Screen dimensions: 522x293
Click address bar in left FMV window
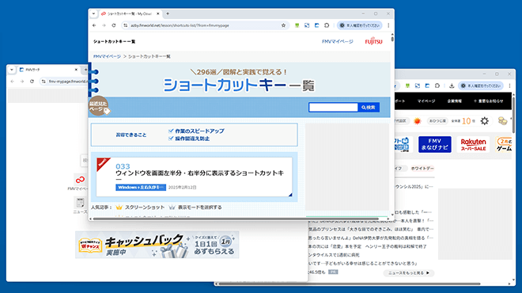(x=68, y=82)
